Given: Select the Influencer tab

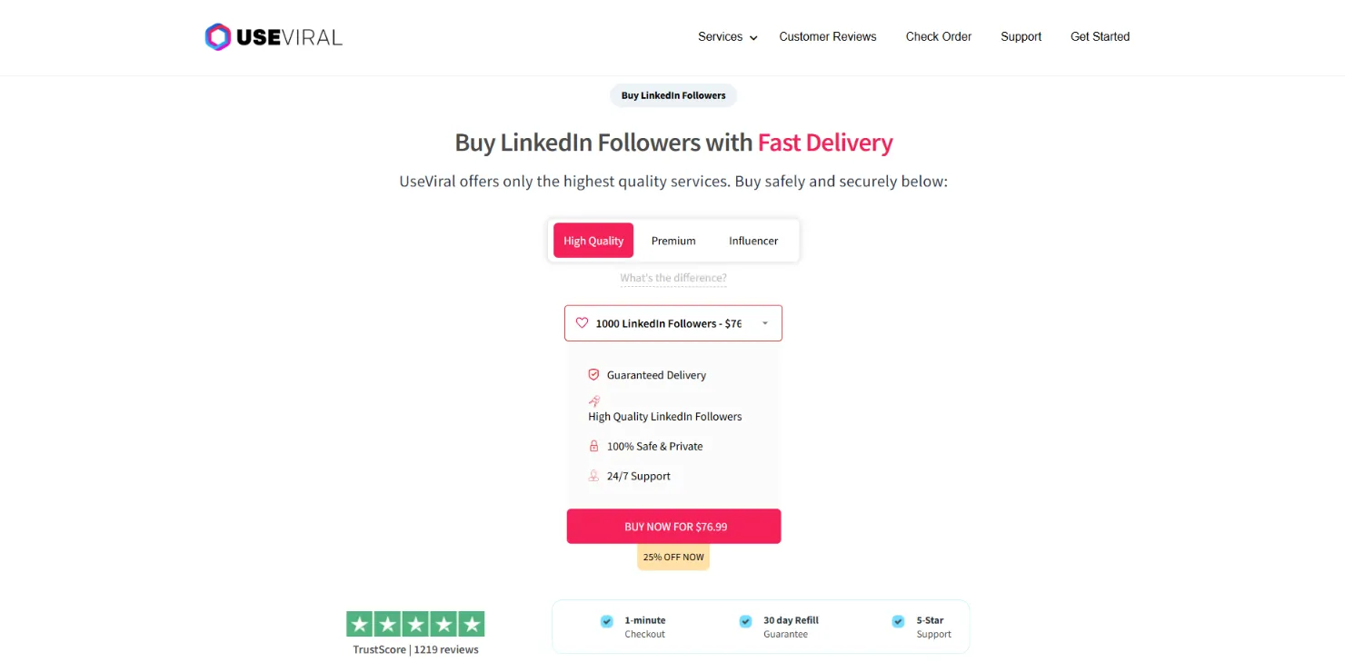Looking at the screenshot, I should click(752, 240).
